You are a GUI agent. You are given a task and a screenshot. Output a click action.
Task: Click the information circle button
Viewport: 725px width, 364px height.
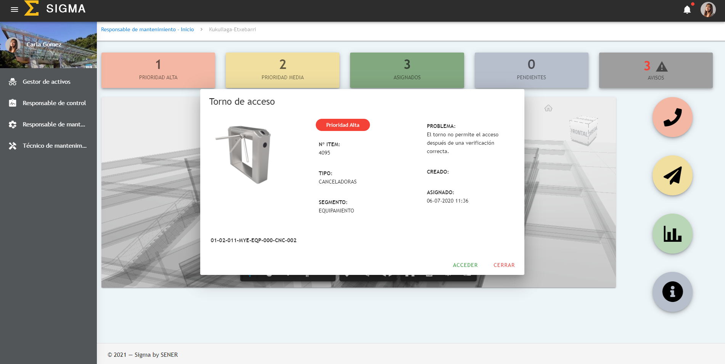[672, 292]
